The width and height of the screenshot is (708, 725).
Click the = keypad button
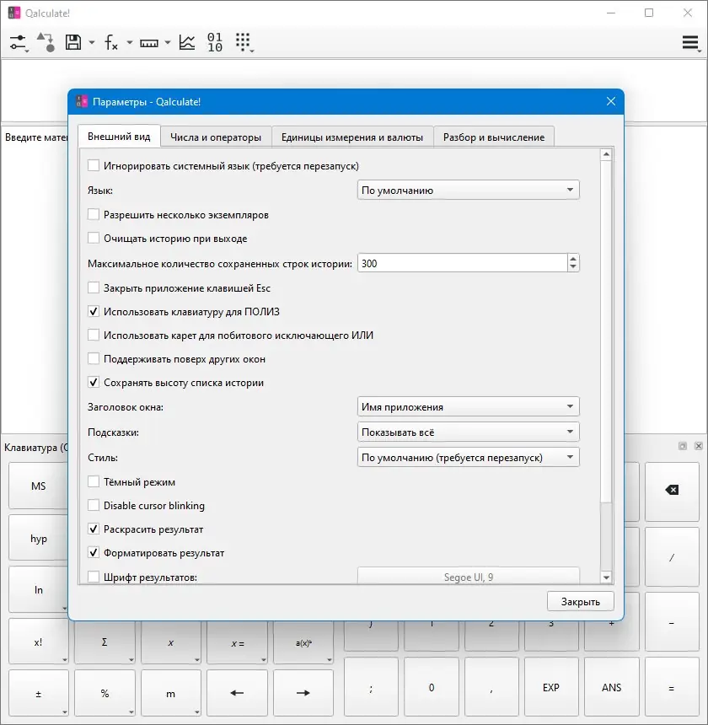point(672,688)
